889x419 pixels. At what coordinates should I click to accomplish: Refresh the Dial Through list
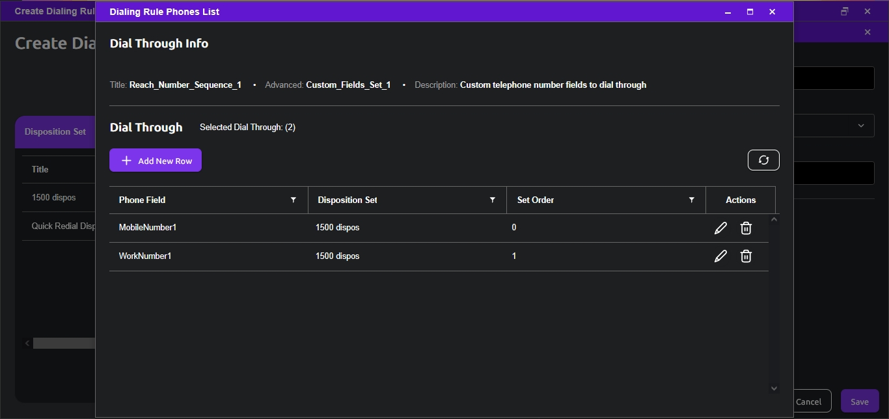[x=763, y=160]
